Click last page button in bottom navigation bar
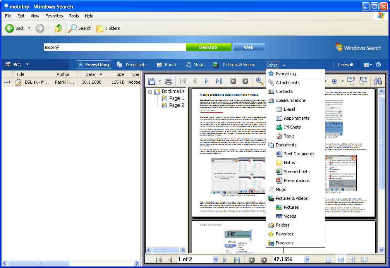The height and width of the screenshot is (268, 390). point(237,259)
